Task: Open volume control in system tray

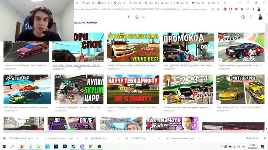Action: pyautogui.click(x=238, y=147)
